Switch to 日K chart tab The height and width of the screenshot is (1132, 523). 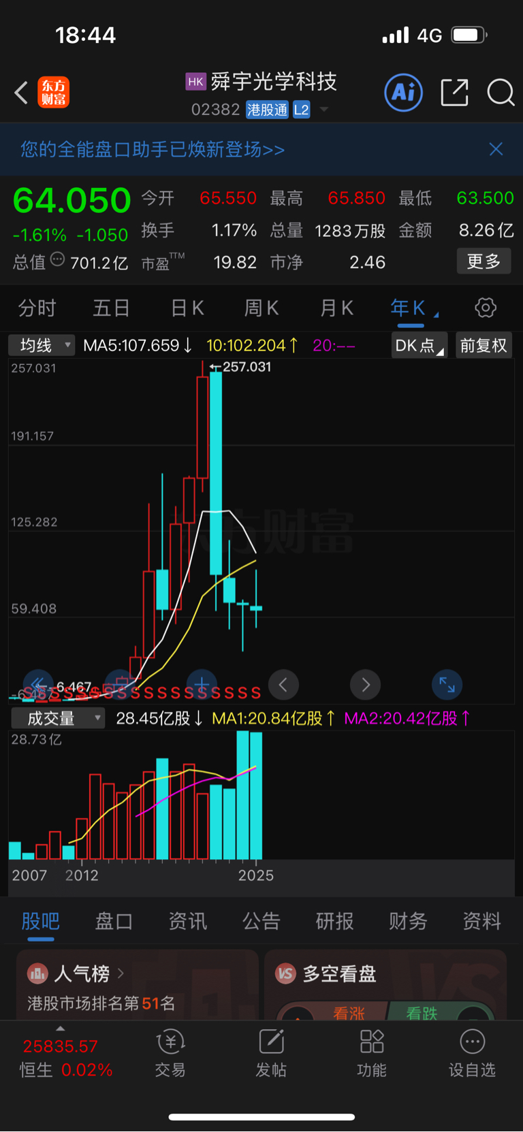(x=187, y=308)
